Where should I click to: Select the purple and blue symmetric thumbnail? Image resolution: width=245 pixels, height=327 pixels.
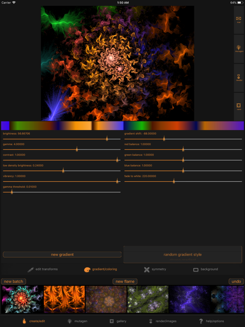coord(228,299)
